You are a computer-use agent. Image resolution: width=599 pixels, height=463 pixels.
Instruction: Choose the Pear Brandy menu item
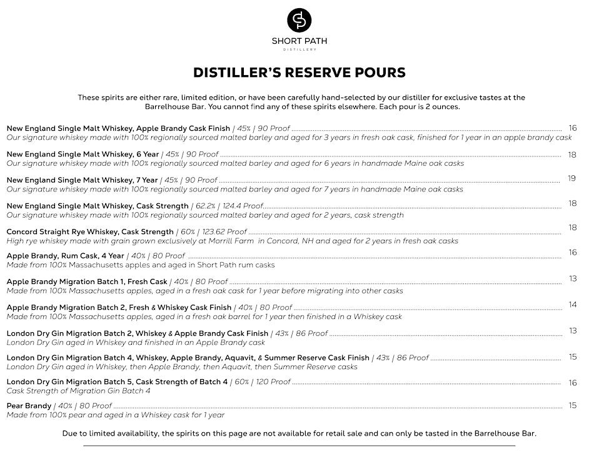(29, 405)
